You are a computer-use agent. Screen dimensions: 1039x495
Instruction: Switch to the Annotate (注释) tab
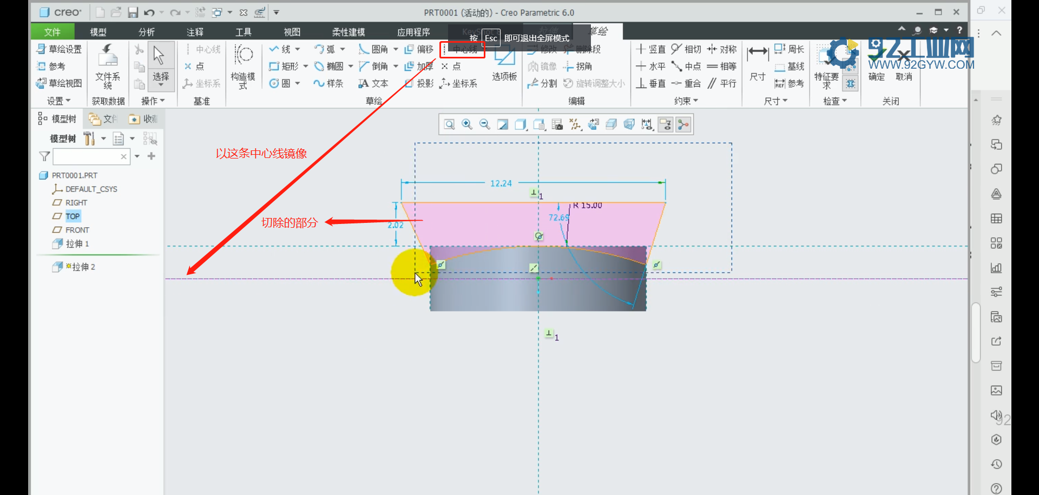[195, 32]
